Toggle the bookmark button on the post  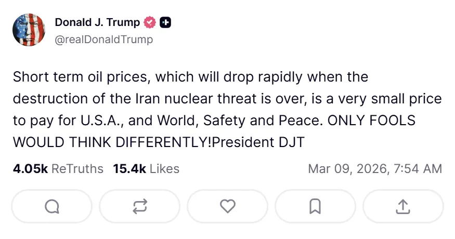(315, 206)
